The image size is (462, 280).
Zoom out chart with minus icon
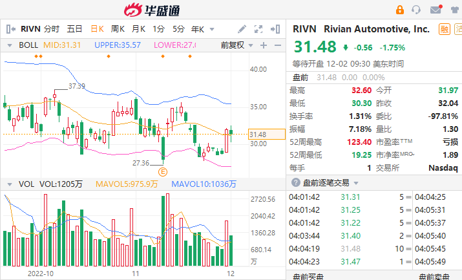(x=278, y=45)
